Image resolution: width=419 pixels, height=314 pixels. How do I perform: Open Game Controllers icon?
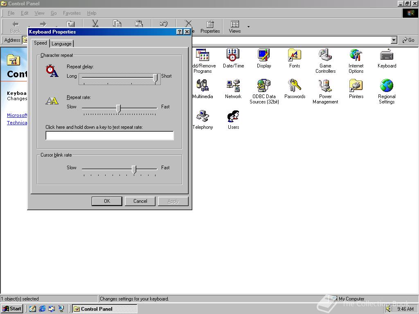tap(325, 61)
